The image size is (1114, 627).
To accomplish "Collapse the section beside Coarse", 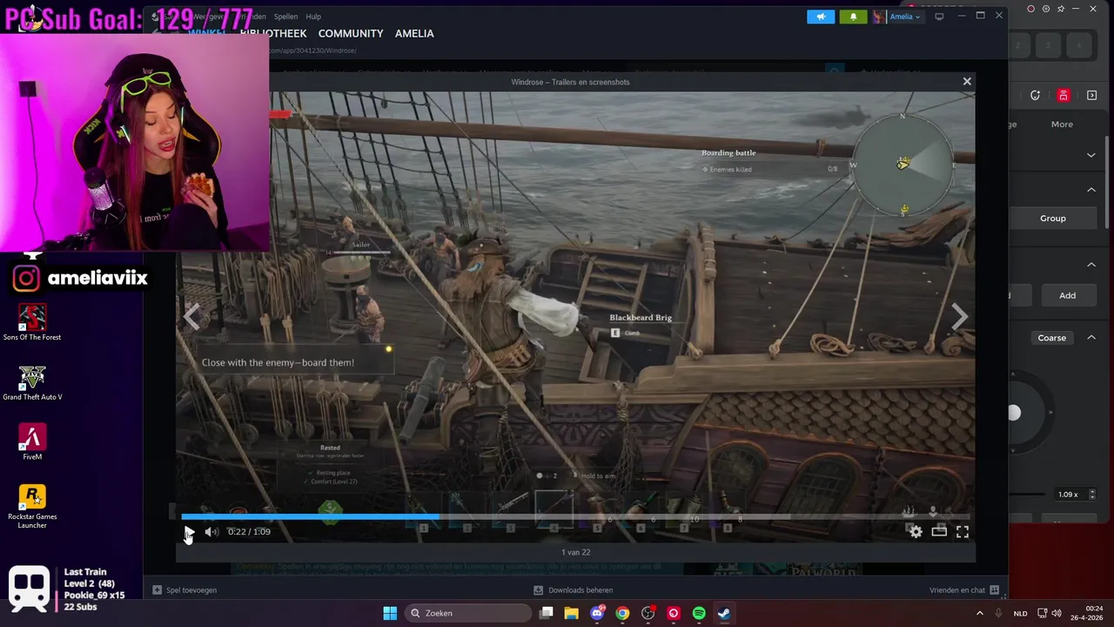I will (1091, 337).
